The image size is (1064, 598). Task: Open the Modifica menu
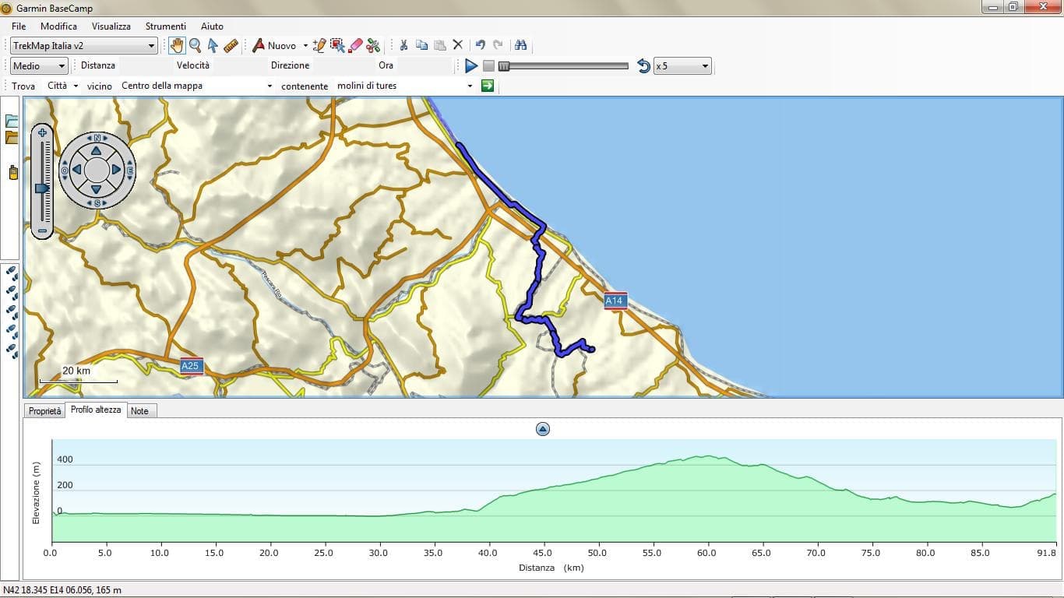[58, 26]
